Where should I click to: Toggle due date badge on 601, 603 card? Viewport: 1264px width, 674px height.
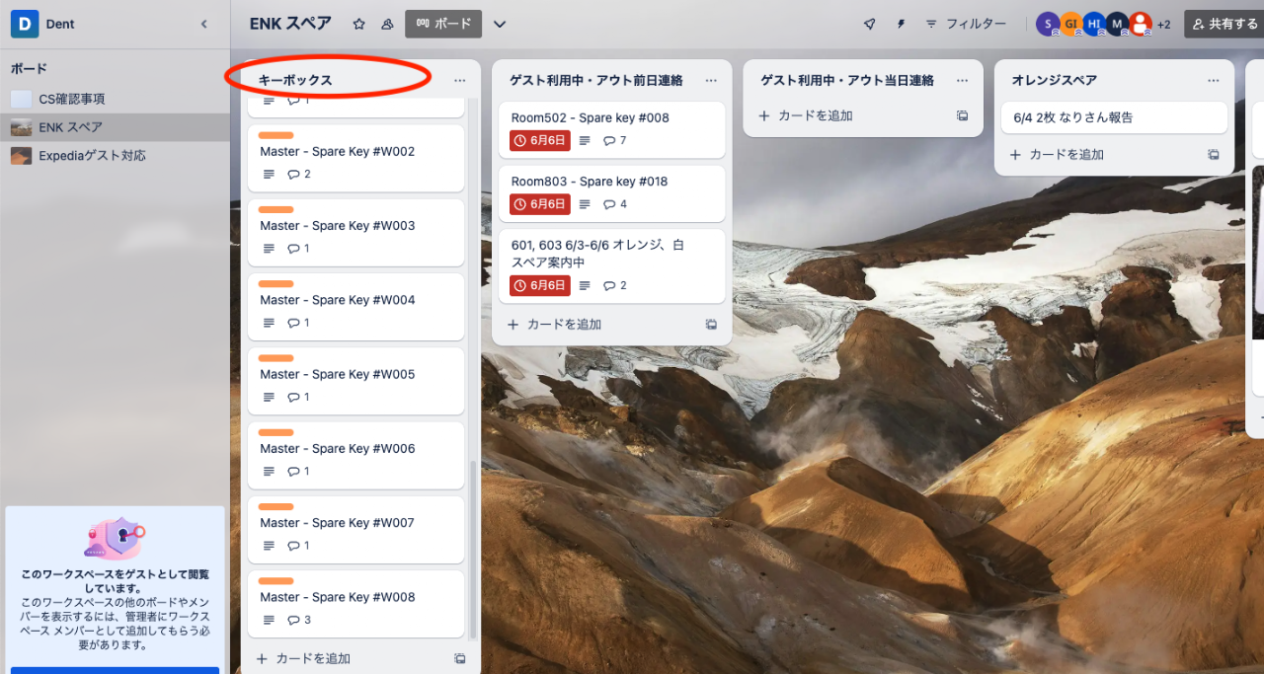point(540,285)
